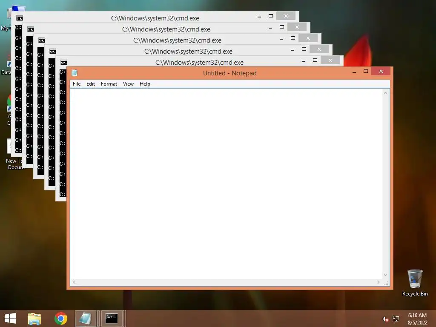Select the title bar of the topmost cmd.exe window
The image size is (436, 327).
pos(155,18)
